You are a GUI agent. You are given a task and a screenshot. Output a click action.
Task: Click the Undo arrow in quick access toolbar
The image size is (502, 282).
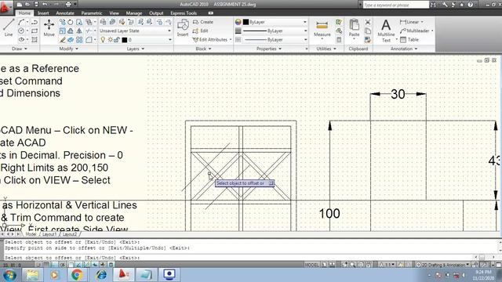pyautogui.click(x=45, y=4)
